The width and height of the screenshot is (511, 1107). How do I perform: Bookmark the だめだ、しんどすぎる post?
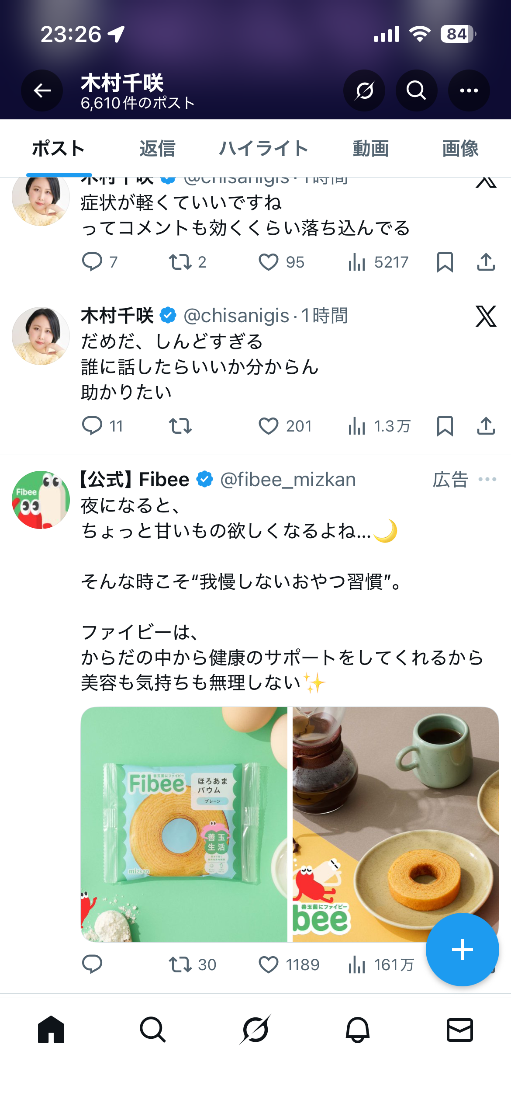[x=445, y=426]
